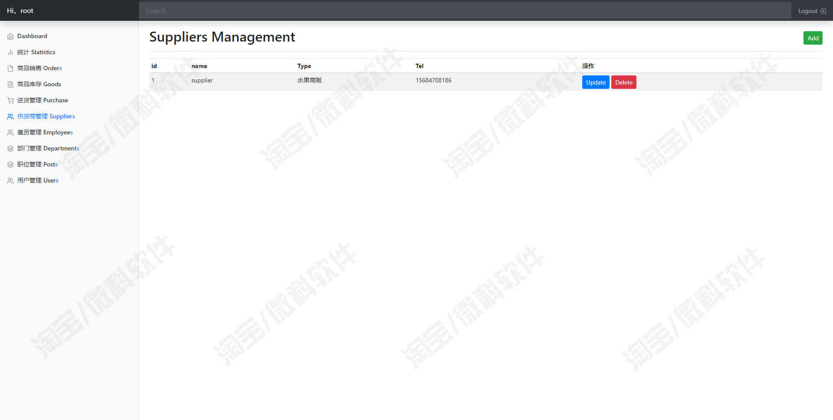
Task: Click the Suppliers Management heading
Action: [222, 37]
